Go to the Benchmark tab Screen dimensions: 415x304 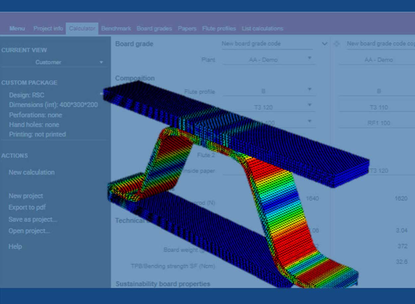pos(116,29)
